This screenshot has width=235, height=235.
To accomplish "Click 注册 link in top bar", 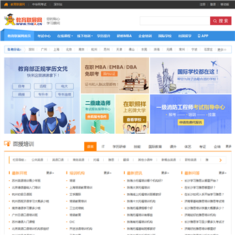I will click(202, 5).
